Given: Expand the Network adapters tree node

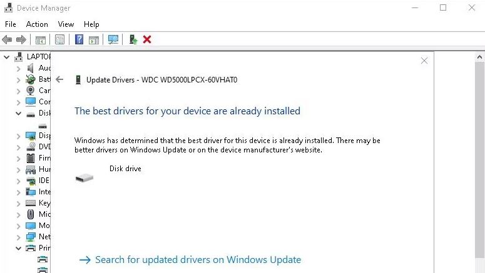Looking at the screenshot, I should click(18, 237).
